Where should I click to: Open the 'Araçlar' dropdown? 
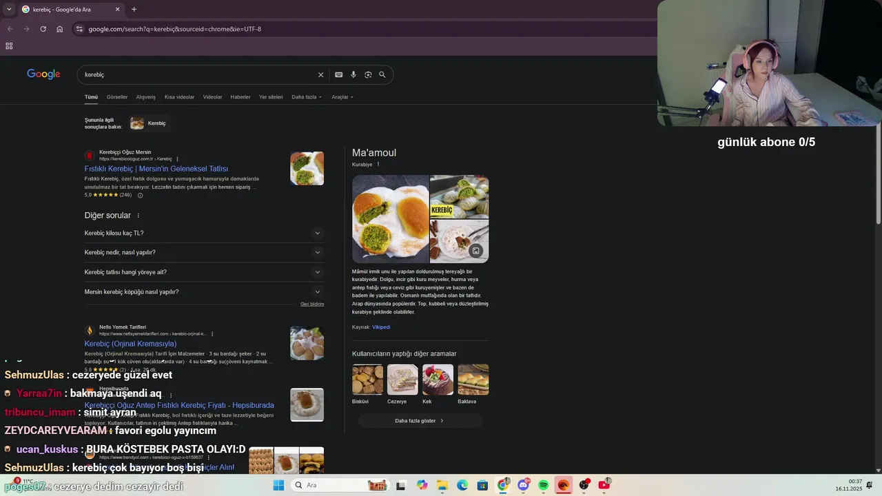pos(342,97)
